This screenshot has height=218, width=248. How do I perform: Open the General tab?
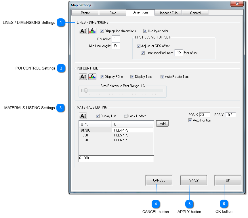[195, 13]
